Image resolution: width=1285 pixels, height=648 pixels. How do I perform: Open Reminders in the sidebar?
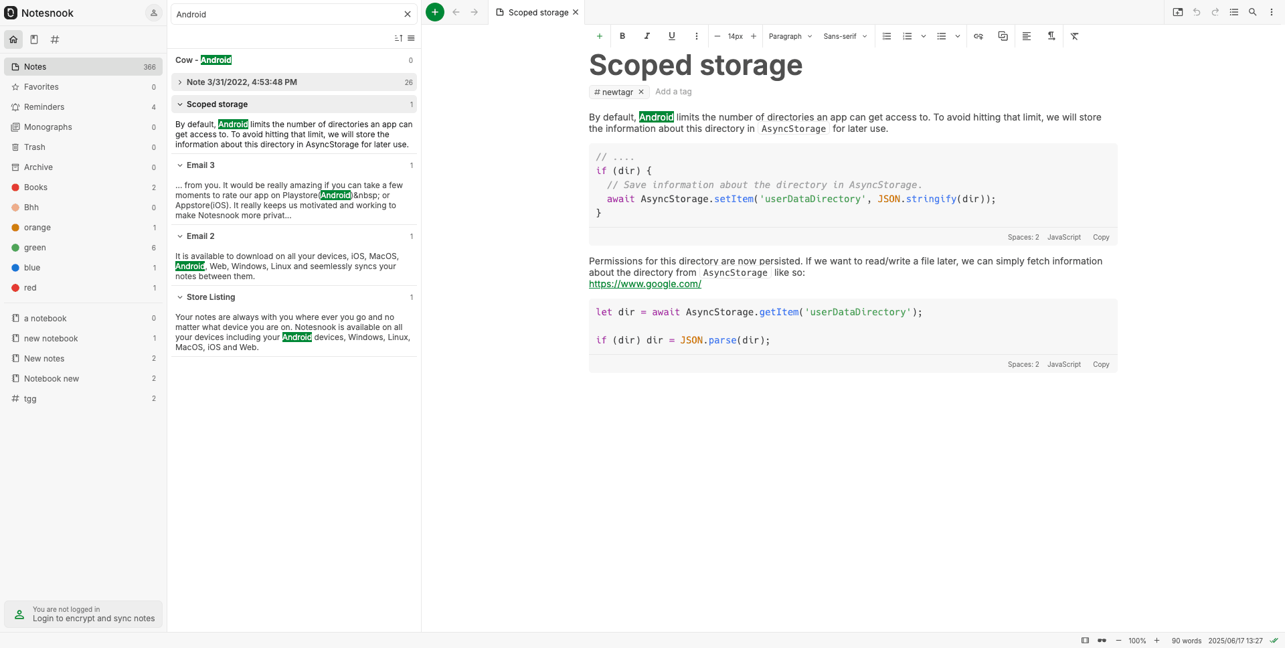[44, 107]
